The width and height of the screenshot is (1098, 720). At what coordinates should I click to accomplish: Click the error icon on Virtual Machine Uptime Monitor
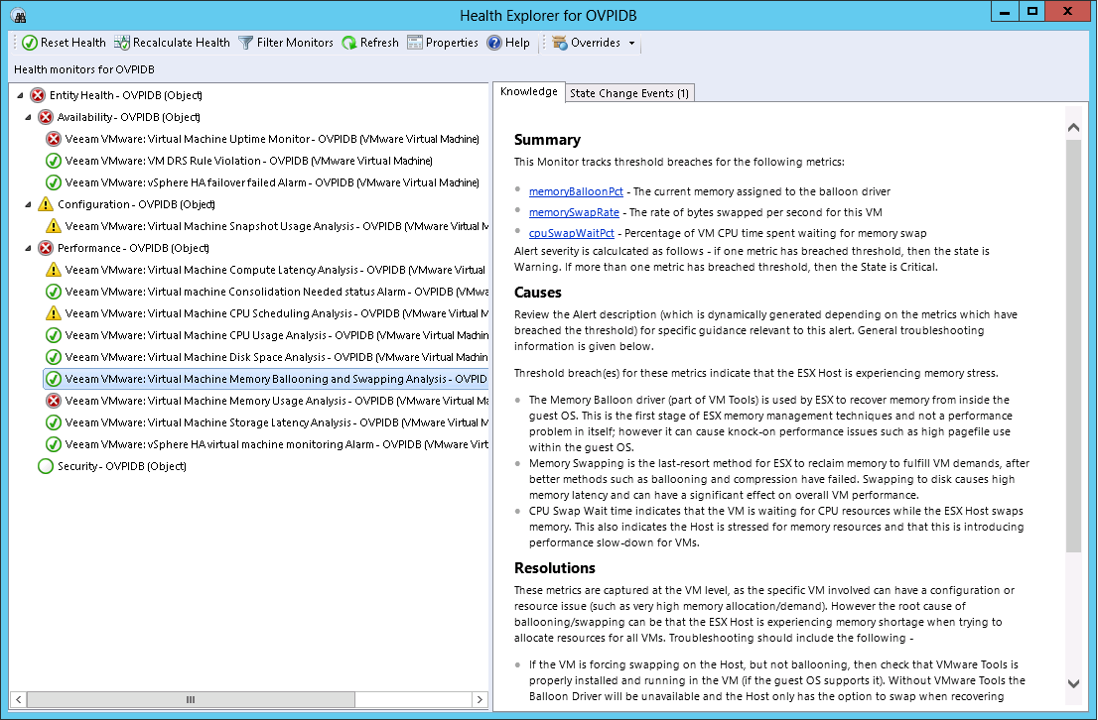[x=54, y=139]
